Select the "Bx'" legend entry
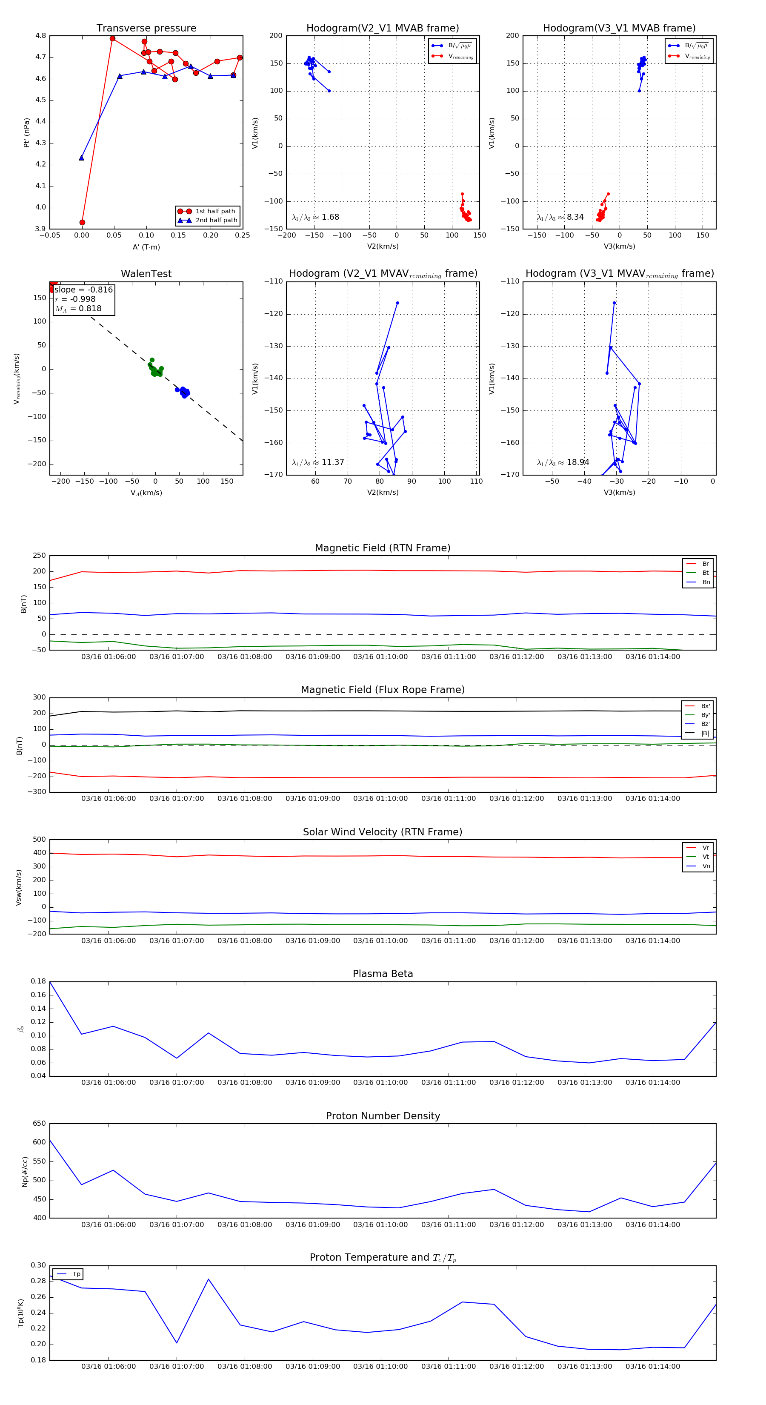This screenshot has width=766, height=1405. (x=697, y=706)
